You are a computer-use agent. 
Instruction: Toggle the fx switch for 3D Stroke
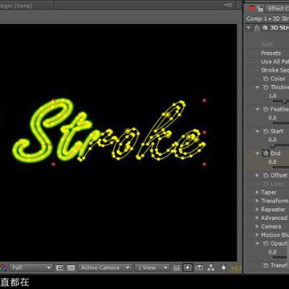[257, 28]
